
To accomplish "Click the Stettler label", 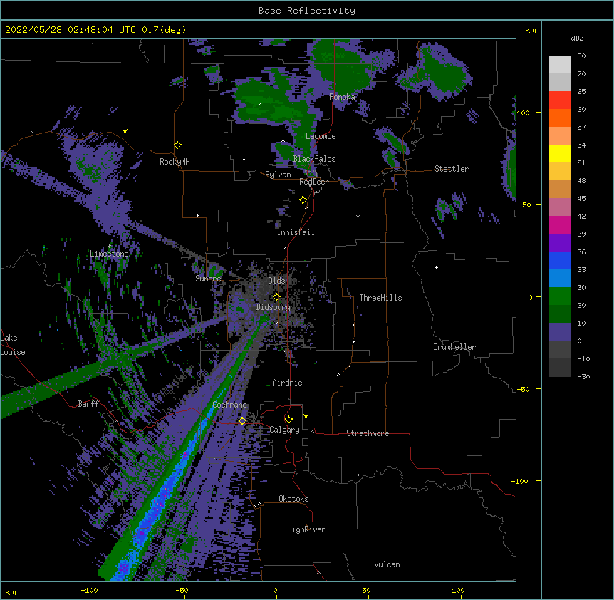I will (x=452, y=169).
